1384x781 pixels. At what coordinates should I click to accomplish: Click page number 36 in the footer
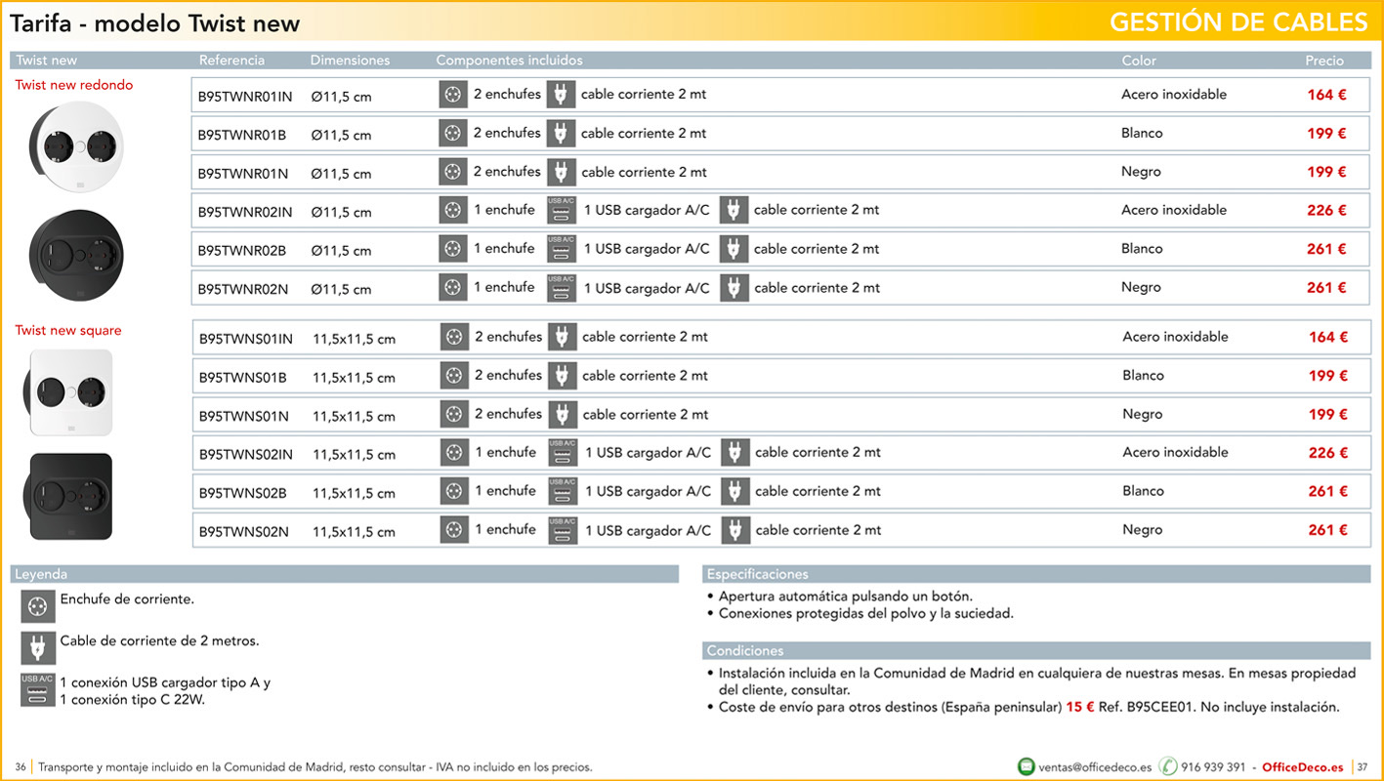point(21,767)
